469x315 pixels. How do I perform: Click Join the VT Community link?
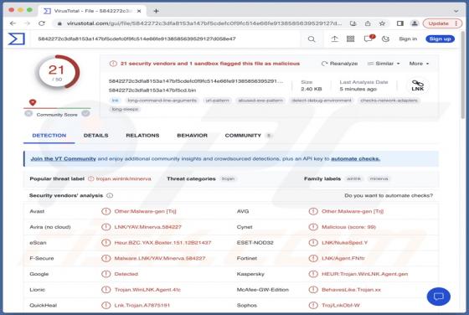pos(63,159)
